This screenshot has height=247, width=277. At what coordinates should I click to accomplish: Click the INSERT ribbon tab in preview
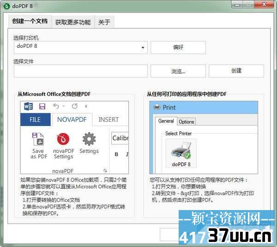pos(108,120)
